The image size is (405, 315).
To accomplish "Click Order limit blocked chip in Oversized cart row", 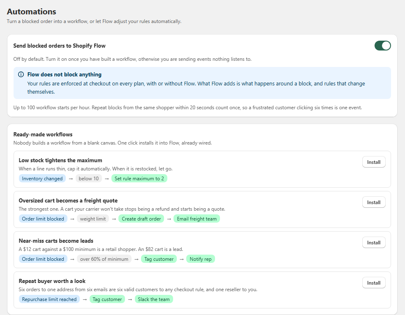I will click(43, 219).
